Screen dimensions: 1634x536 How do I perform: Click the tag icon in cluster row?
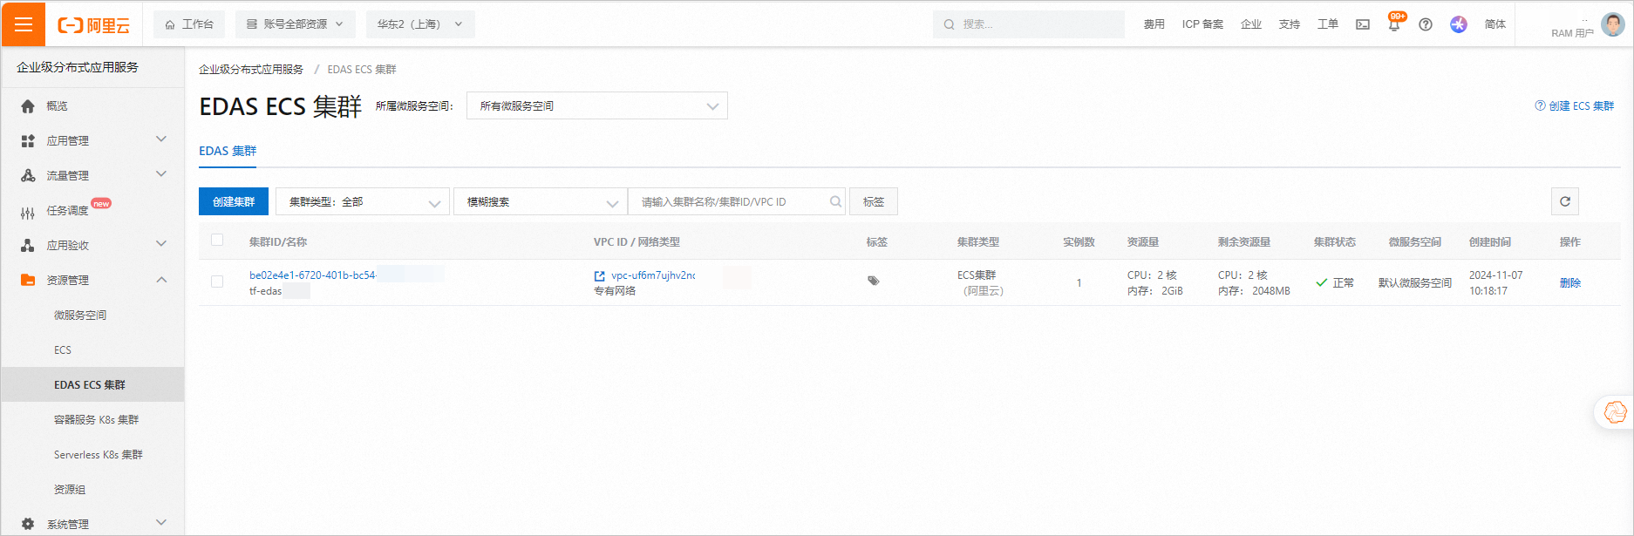(x=874, y=281)
